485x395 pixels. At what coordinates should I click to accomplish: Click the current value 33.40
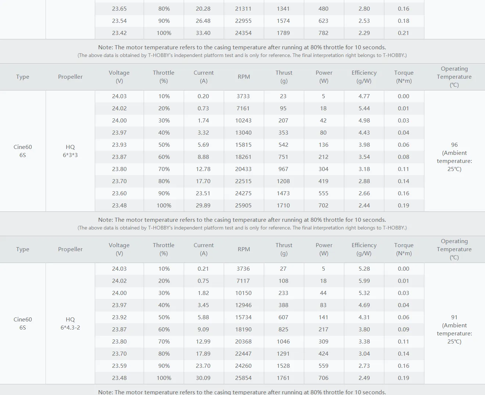pyautogui.click(x=203, y=33)
